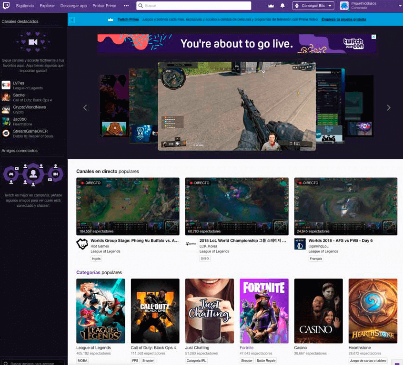The width and height of the screenshot is (403, 365).
Task: Click the OgamingLoL channel logo
Action: [300, 244]
